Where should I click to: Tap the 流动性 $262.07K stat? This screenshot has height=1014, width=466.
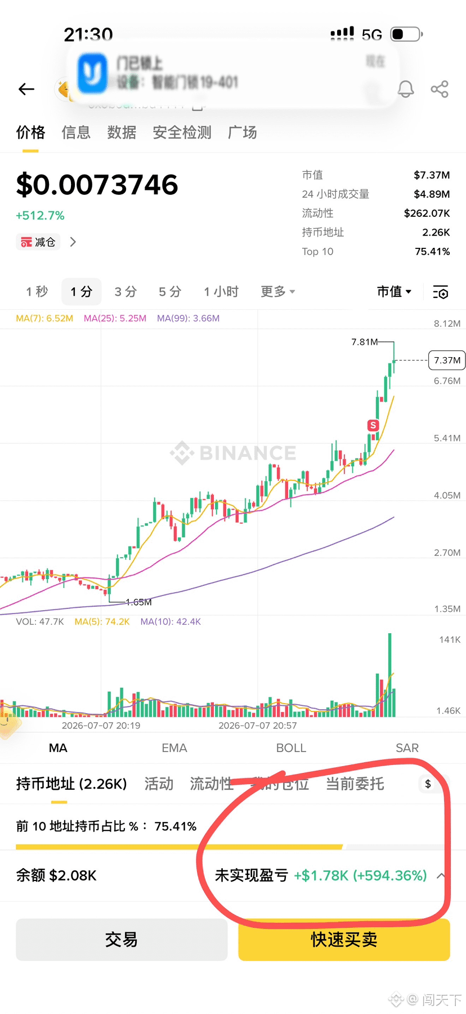(376, 214)
